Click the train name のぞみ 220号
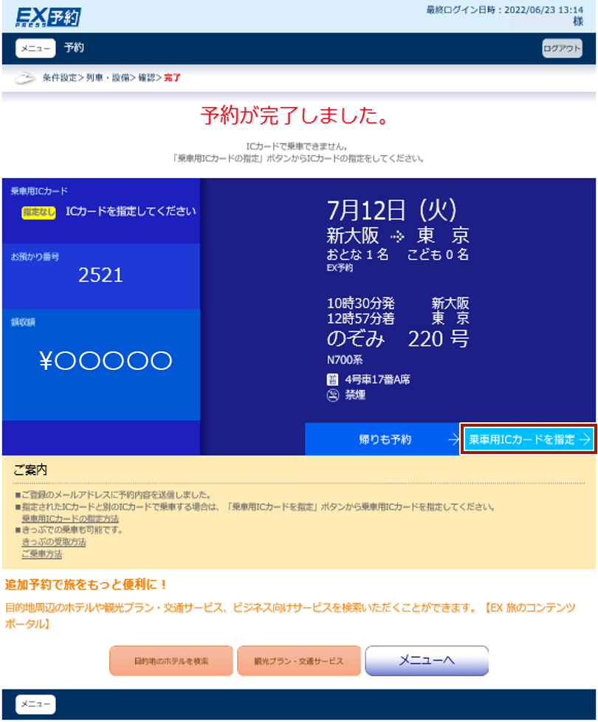This screenshot has width=598, height=722. point(398,339)
